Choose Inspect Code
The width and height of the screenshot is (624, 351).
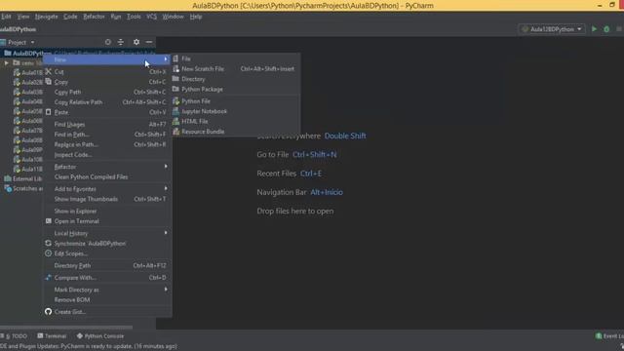(107, 155)
